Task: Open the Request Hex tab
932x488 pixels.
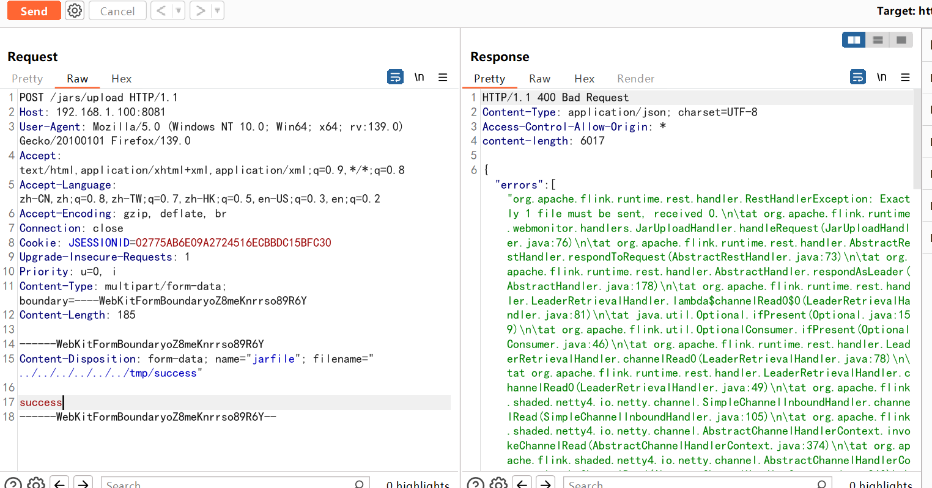Action: click(x=121, y=79)
